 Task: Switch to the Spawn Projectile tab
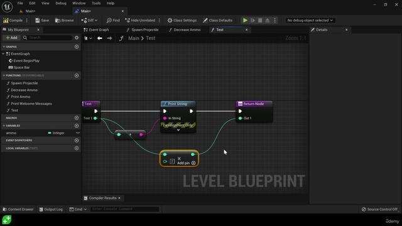click(143, 30)
